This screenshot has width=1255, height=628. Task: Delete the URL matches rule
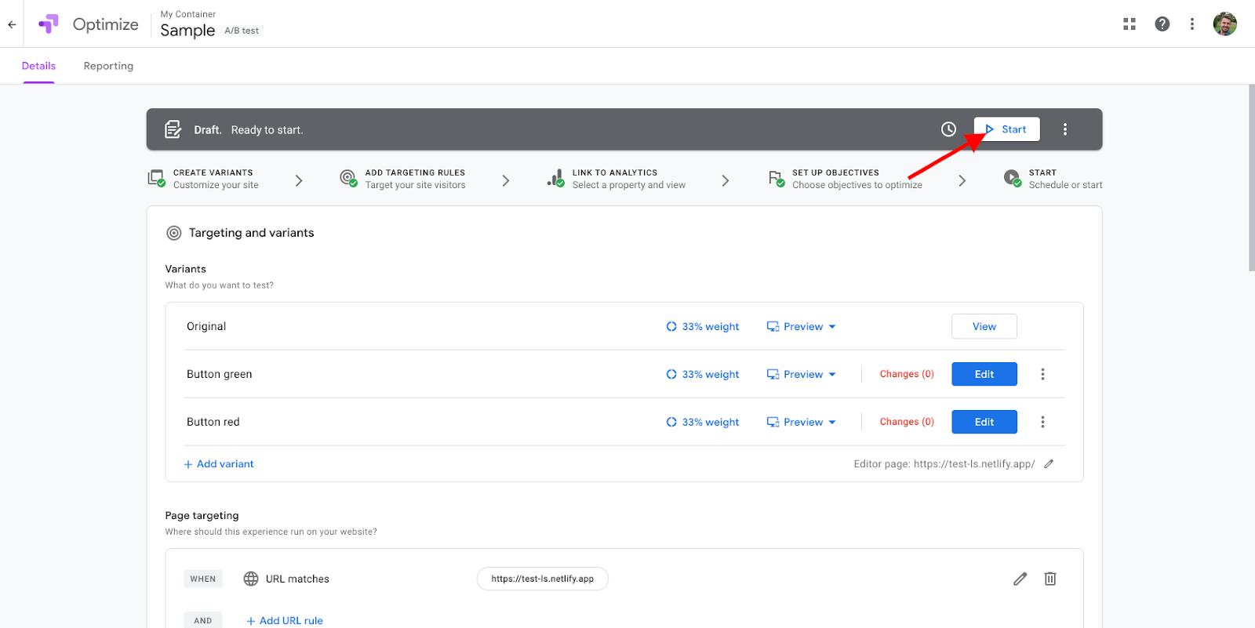pos(1050,579)
